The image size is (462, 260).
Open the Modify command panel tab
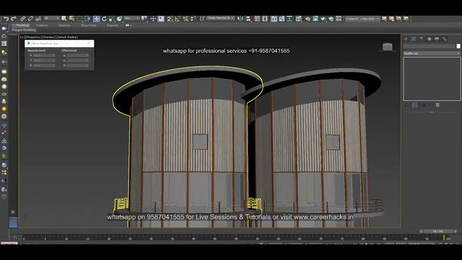pyautogui.click(x=414, y=39)
